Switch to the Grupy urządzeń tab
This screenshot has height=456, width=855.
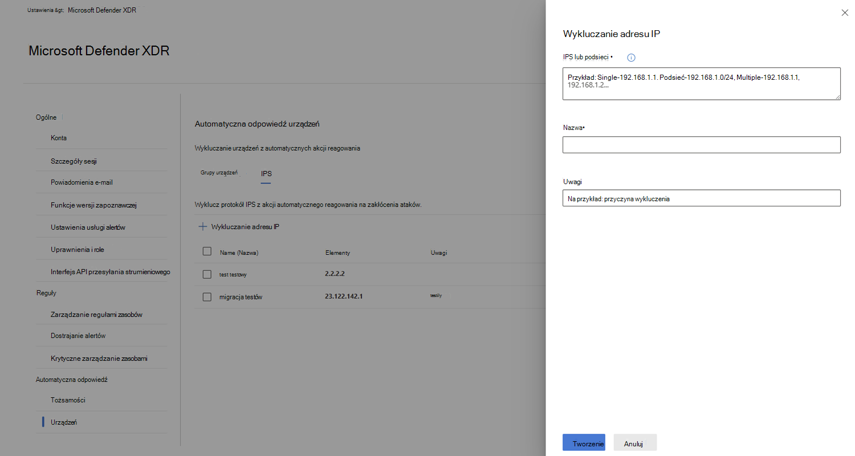(219, 172)
